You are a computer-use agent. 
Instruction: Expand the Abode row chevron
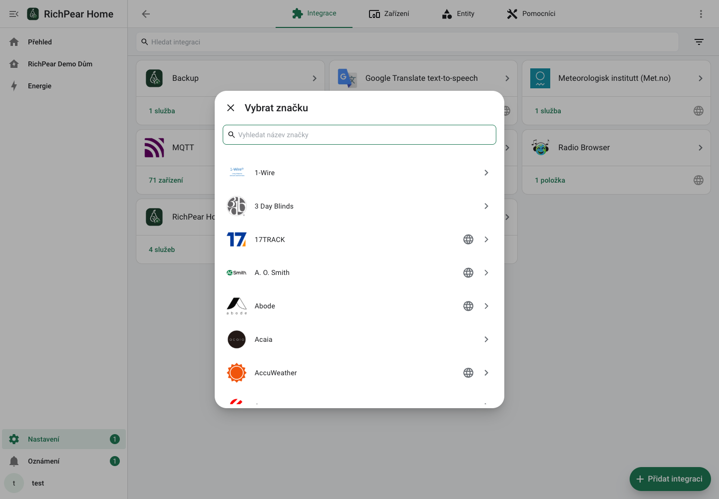[486, 306]
